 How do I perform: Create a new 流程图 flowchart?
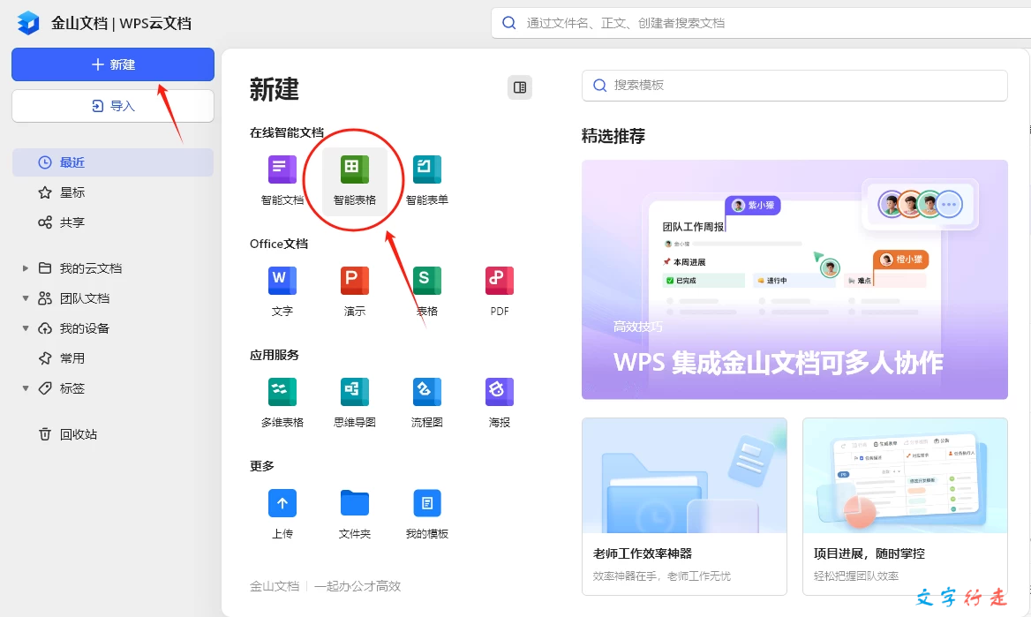coord(426,403)
